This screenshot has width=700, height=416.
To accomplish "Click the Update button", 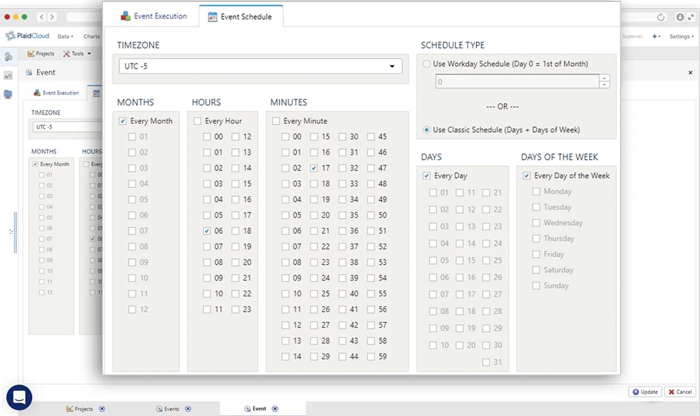I will click(x=645, y=392).
